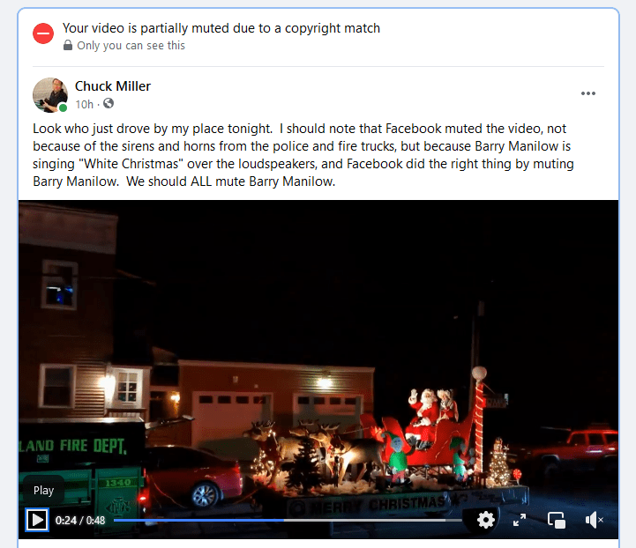Viewport: 636px width, 548px height.
Task: Click the lock icon beside Only you
Action: click(68, 45)
